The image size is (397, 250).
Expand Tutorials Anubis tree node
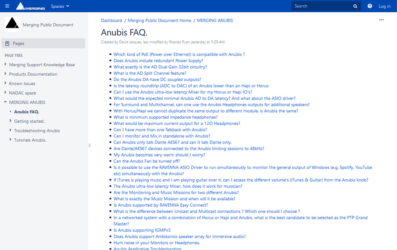pyautogui.click(x=10, y=139)
